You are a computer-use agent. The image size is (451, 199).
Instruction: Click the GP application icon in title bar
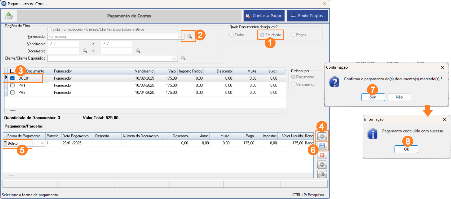click(x=4, y=4)
